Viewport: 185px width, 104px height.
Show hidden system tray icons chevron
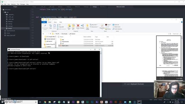point(168,102)
